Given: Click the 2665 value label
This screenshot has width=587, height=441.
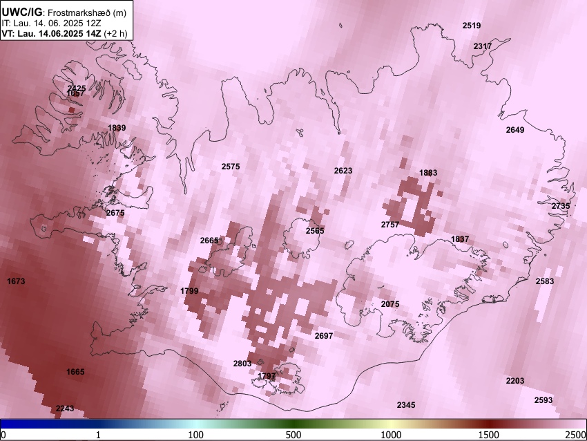Looking at the screenshot, I should pos(209,241).
